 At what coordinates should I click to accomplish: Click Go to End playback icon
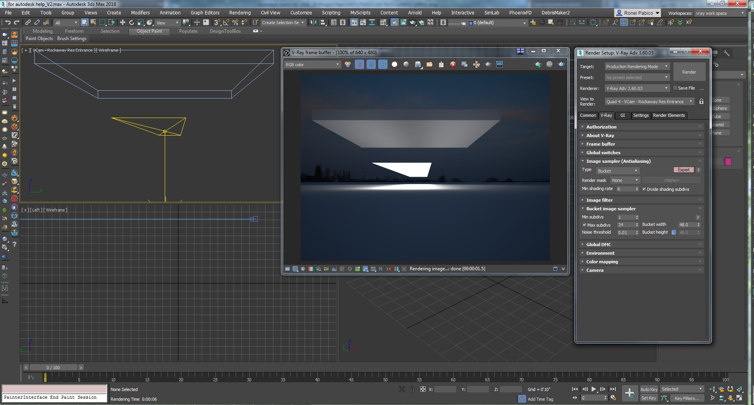[x=613, y=389]
